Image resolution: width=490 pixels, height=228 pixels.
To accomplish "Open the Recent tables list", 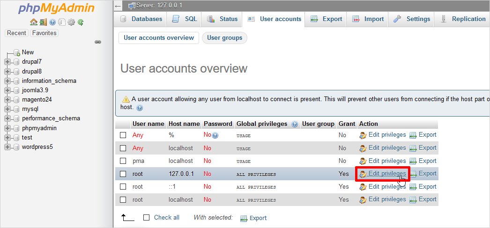I will (16, 33).
